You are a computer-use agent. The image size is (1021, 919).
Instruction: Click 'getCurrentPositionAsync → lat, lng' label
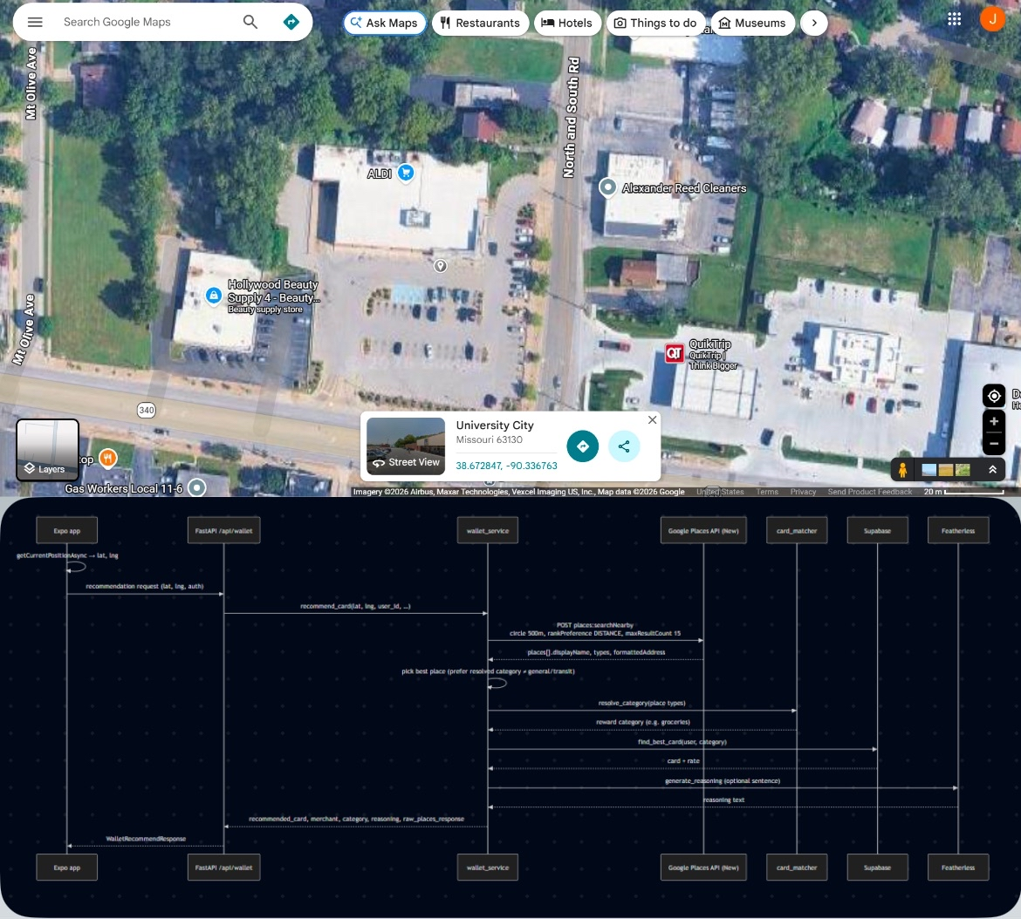pyautogui.click(x=67, y=555)
